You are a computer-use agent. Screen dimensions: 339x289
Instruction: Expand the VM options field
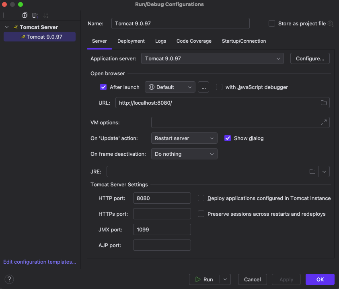tap(323, 122)
